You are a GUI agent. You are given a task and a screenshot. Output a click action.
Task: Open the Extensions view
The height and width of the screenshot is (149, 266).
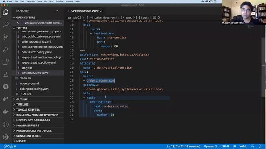pyautogui.click(x=5, y=62)
